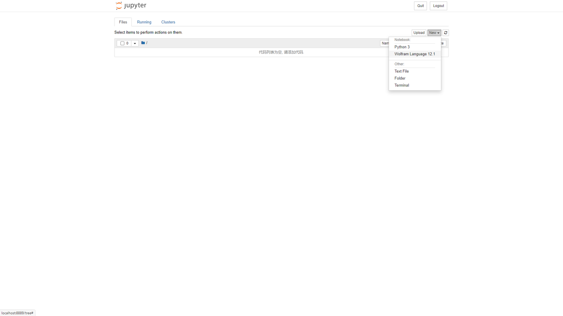
Task: Switch to the Clusters tab
Action: point(168,22)
